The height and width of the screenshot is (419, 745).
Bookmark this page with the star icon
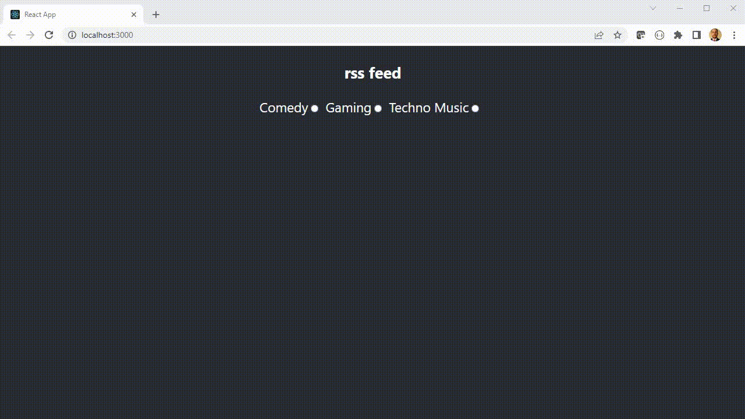[618, 35]
